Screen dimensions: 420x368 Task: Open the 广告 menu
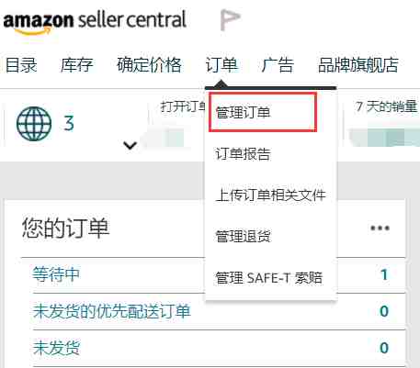[278, 65]
